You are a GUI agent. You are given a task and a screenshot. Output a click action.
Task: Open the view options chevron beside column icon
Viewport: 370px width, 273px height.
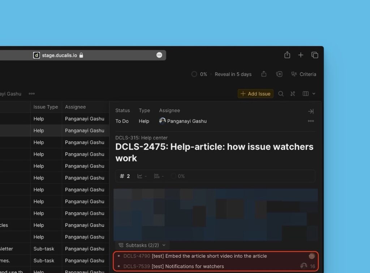point(314,93)
